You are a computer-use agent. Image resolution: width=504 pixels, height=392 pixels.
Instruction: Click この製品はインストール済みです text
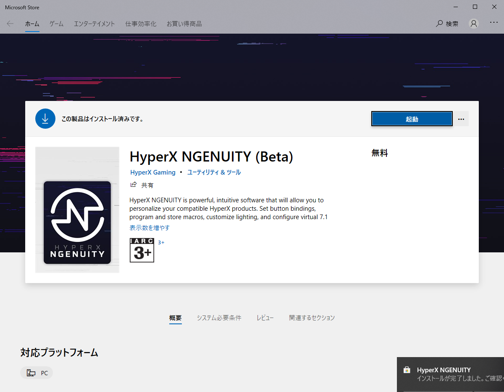coord(102,119)
